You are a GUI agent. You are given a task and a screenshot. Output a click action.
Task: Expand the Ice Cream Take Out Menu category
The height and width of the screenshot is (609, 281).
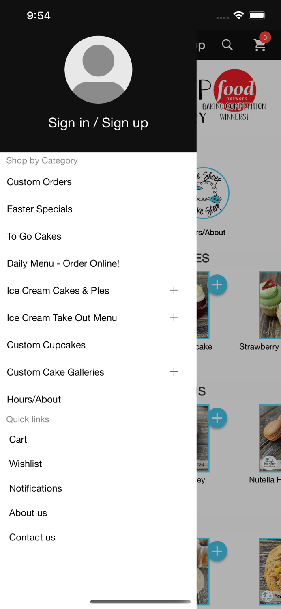(174, 317)
